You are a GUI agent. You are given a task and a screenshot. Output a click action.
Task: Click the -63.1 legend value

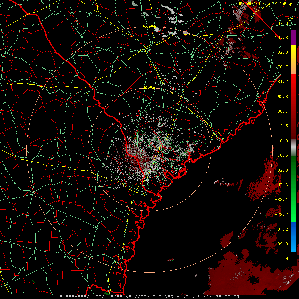281,200
